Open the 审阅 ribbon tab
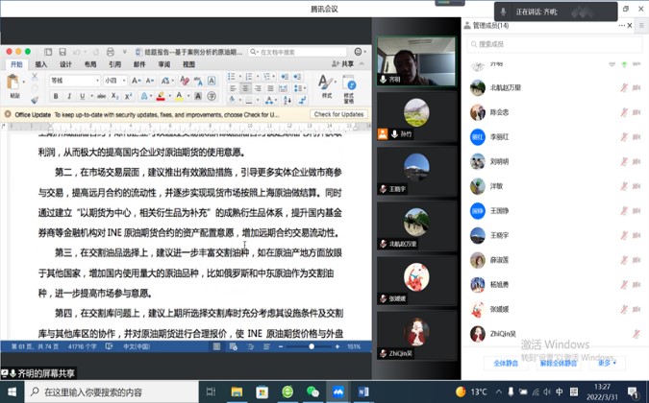649x403 pixels. 162,65
